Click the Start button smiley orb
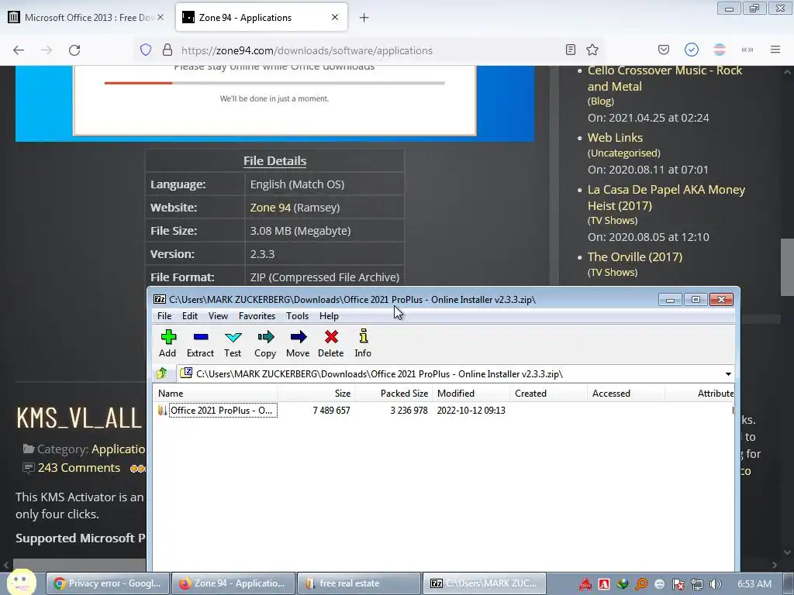This screenshot has width=794, height=595. click(x=20, y=582)
